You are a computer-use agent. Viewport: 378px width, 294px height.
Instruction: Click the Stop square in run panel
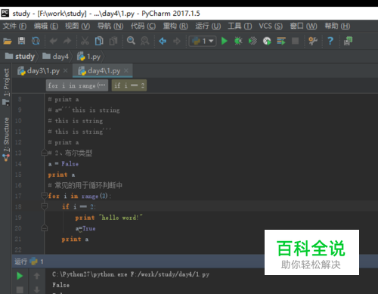(x=20, y=289)
